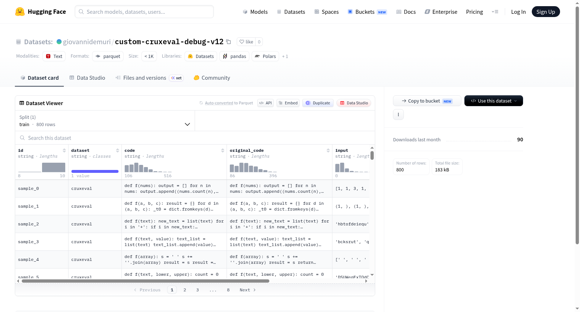Click the Text modality tag
This screenshot has width=580, height=312.
tap(54, 56)
